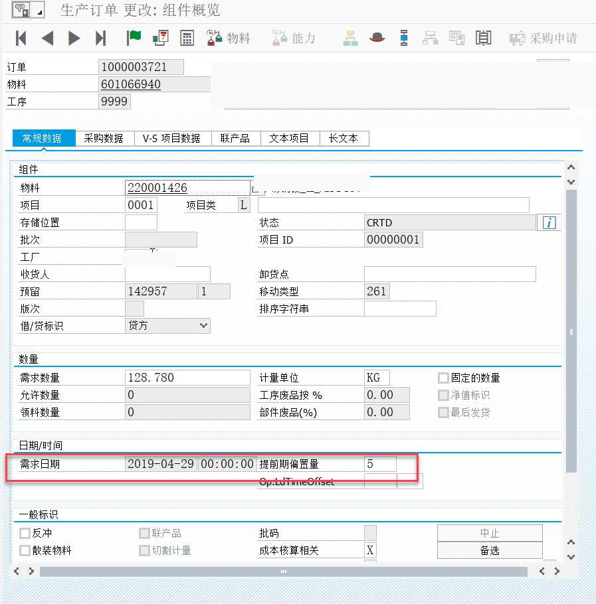Check the 散装物料 bulk material option
Screen dimensions: 596x604
[x=24, y=550]
